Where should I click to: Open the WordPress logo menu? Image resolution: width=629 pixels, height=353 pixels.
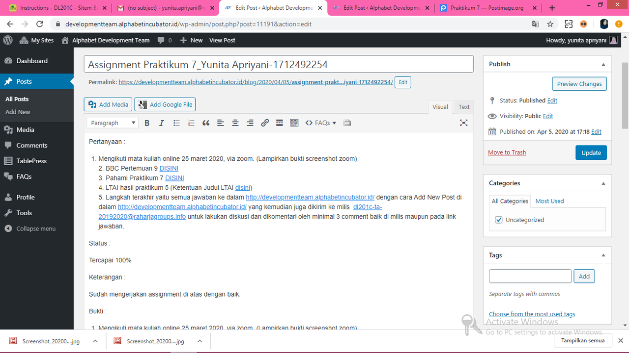pos(7,40)
